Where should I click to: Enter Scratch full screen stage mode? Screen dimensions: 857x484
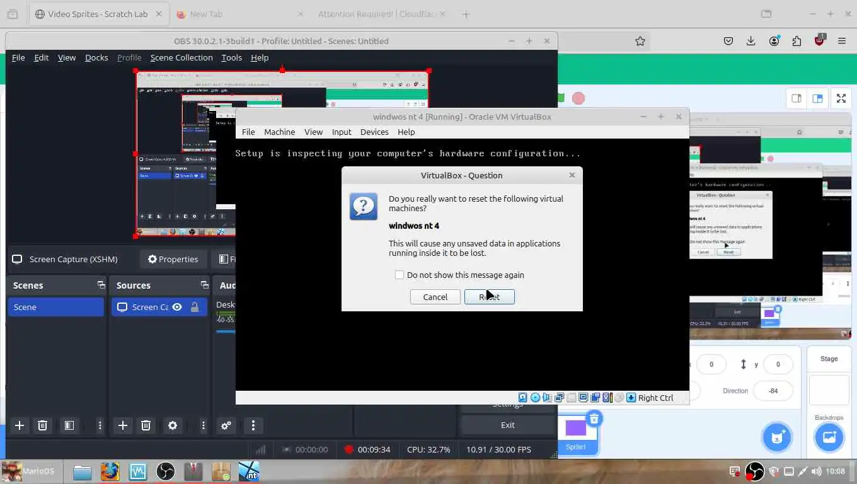click(x=841, y=98)
